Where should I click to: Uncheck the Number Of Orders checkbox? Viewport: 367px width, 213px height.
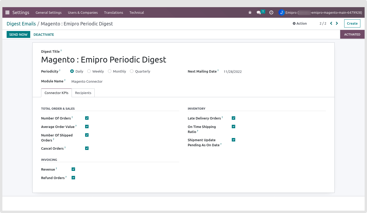(87, 118)
